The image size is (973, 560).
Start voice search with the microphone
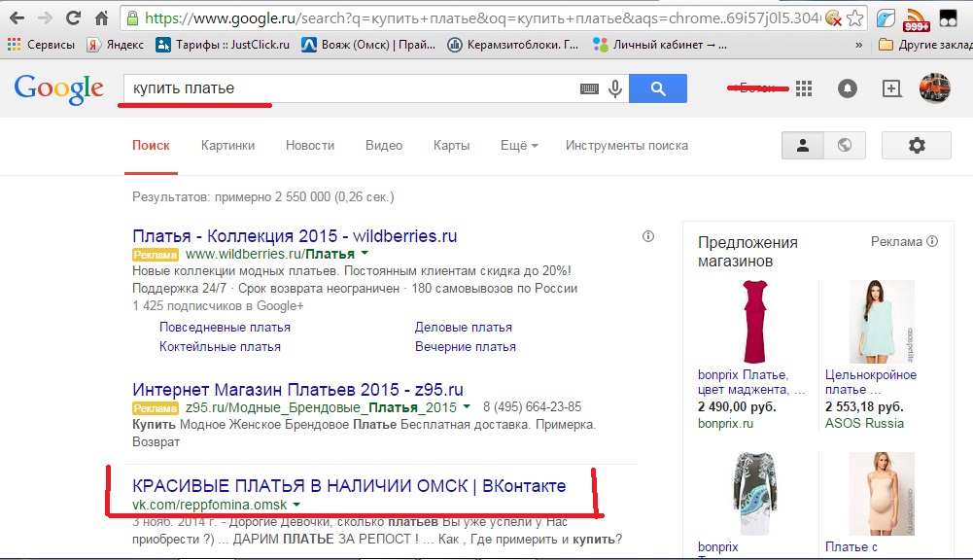pos(615,88)
